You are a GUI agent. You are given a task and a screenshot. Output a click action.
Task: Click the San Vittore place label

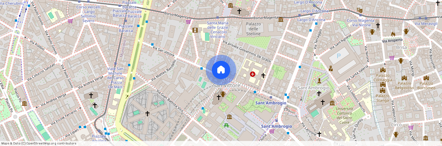[x=227, y=85]
